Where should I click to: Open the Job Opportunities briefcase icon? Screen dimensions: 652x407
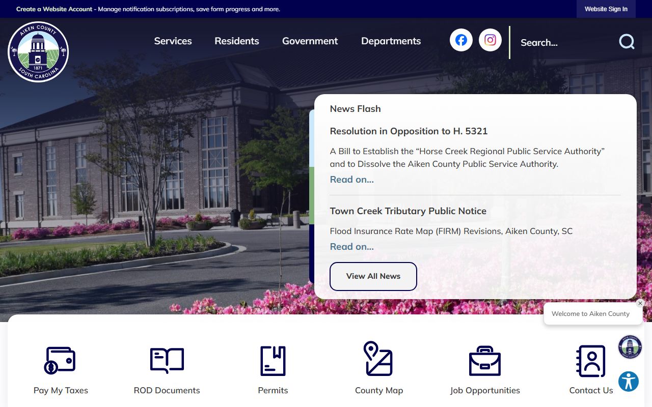point(485,361)
